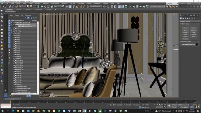
Task: Collapse the second expanded group node
Action: (x=12, y=24)
